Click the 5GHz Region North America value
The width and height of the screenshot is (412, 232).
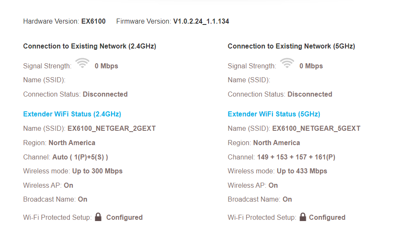pyautogui.click(x=276, y=143)
